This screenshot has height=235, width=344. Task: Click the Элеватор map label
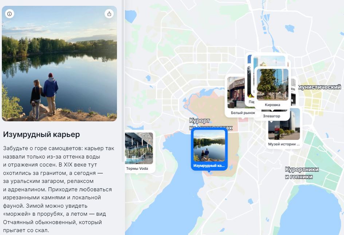[271, 116]
